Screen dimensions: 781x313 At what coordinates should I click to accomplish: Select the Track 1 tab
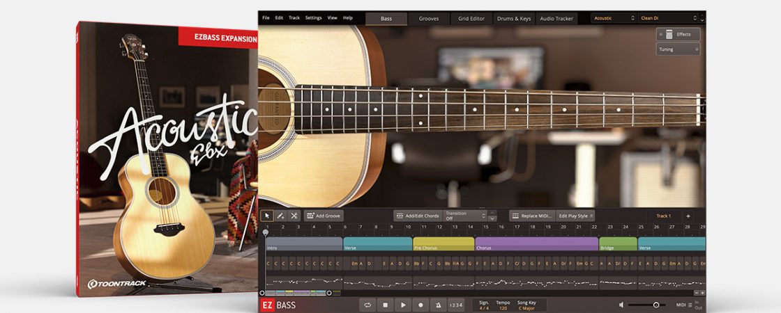click(663, 216)
